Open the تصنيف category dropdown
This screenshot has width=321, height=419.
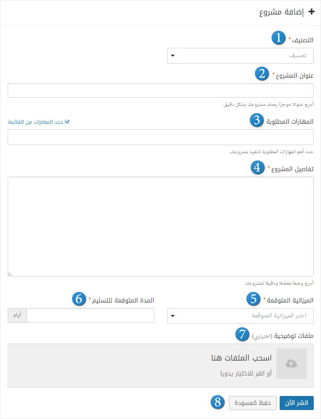(x=240, y=56)
